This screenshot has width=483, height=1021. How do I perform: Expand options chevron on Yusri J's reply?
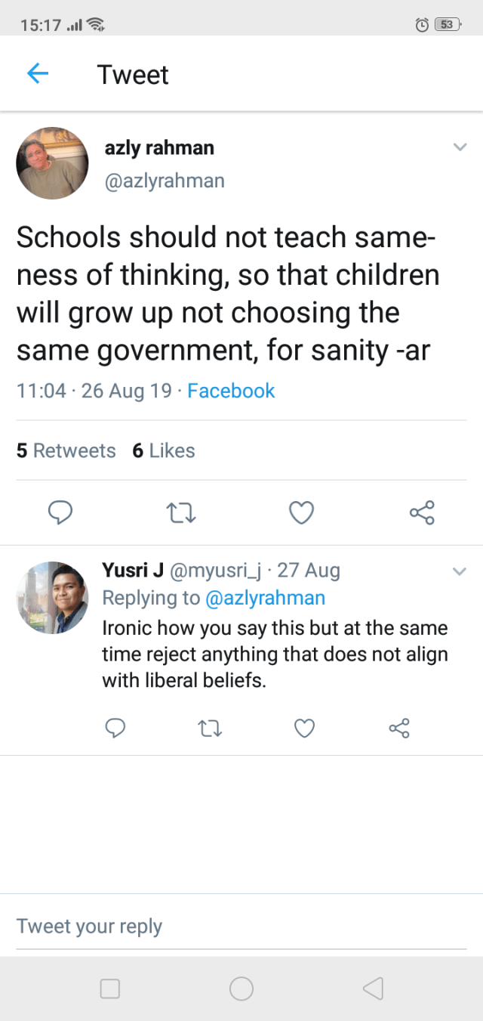coord(460,571)
